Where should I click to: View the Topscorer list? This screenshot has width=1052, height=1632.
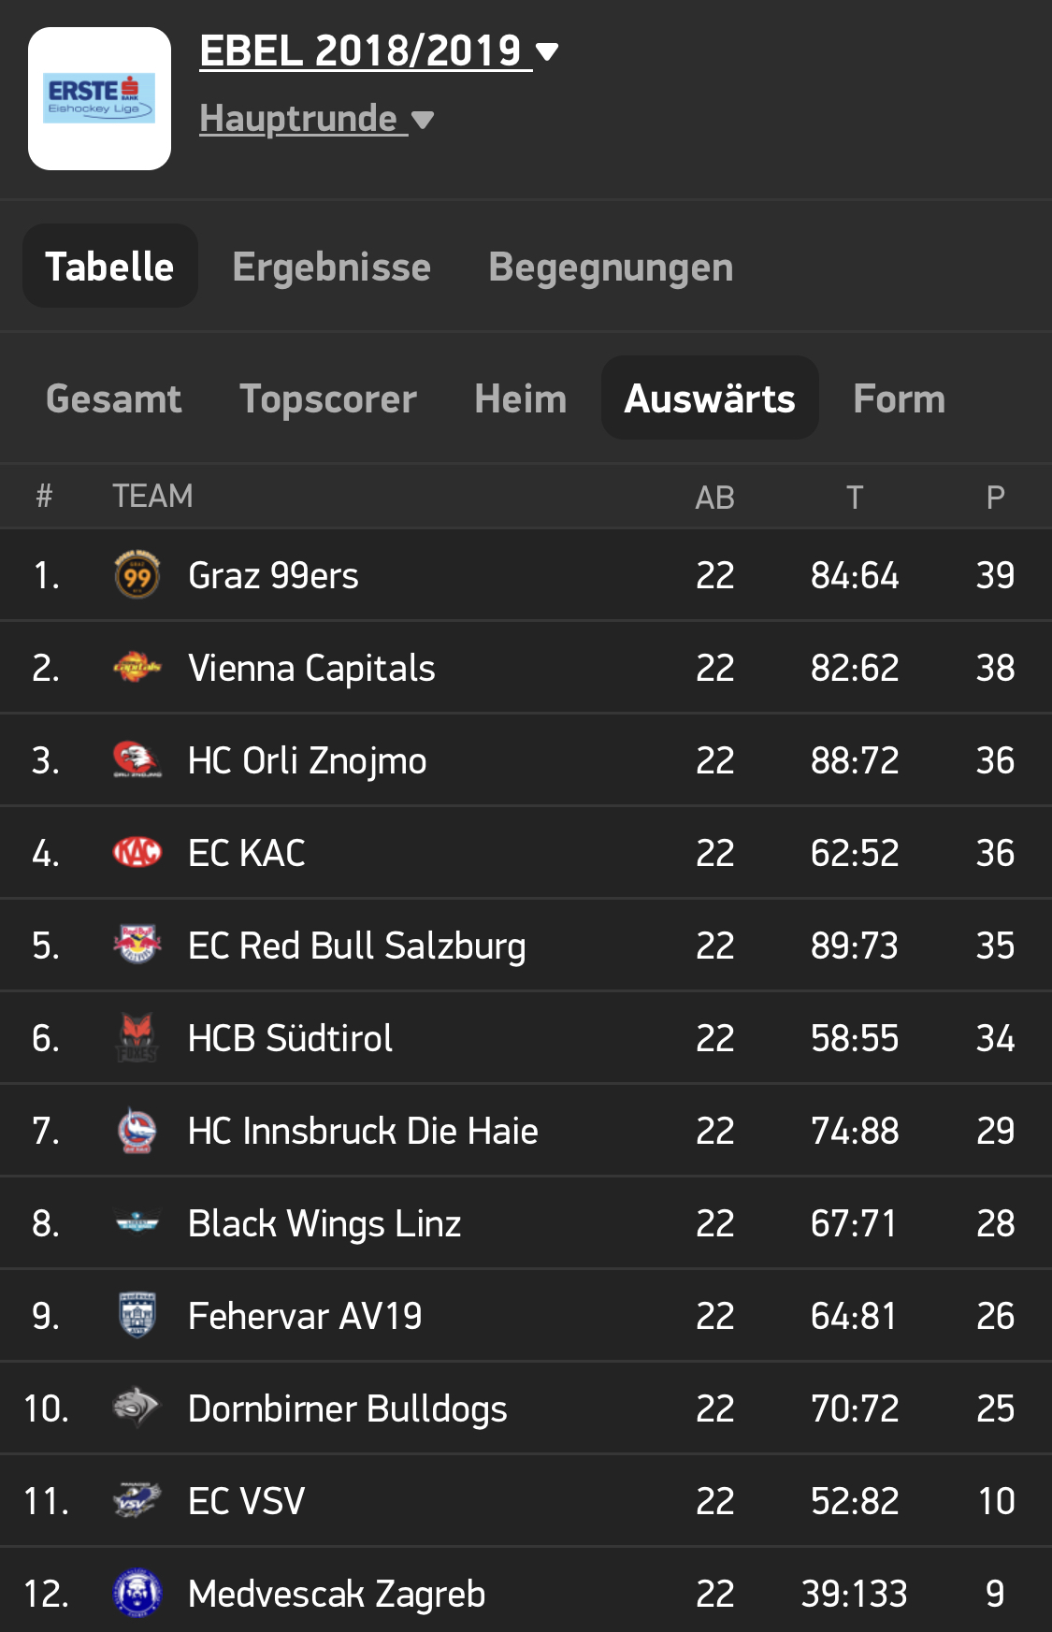pyautogui.click(x=327, y=398)
